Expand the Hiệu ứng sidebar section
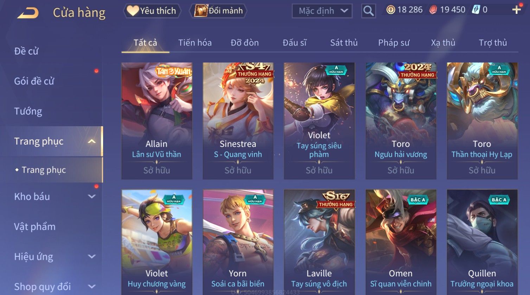The width and height of the screenshot is (530, 295). (x=91, y=257)
